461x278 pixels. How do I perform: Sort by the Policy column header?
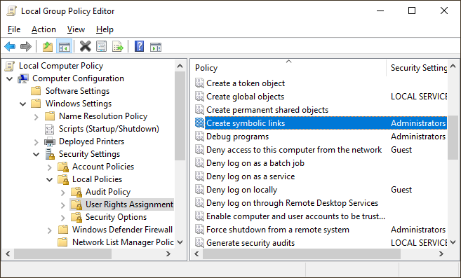pos(289,68)
